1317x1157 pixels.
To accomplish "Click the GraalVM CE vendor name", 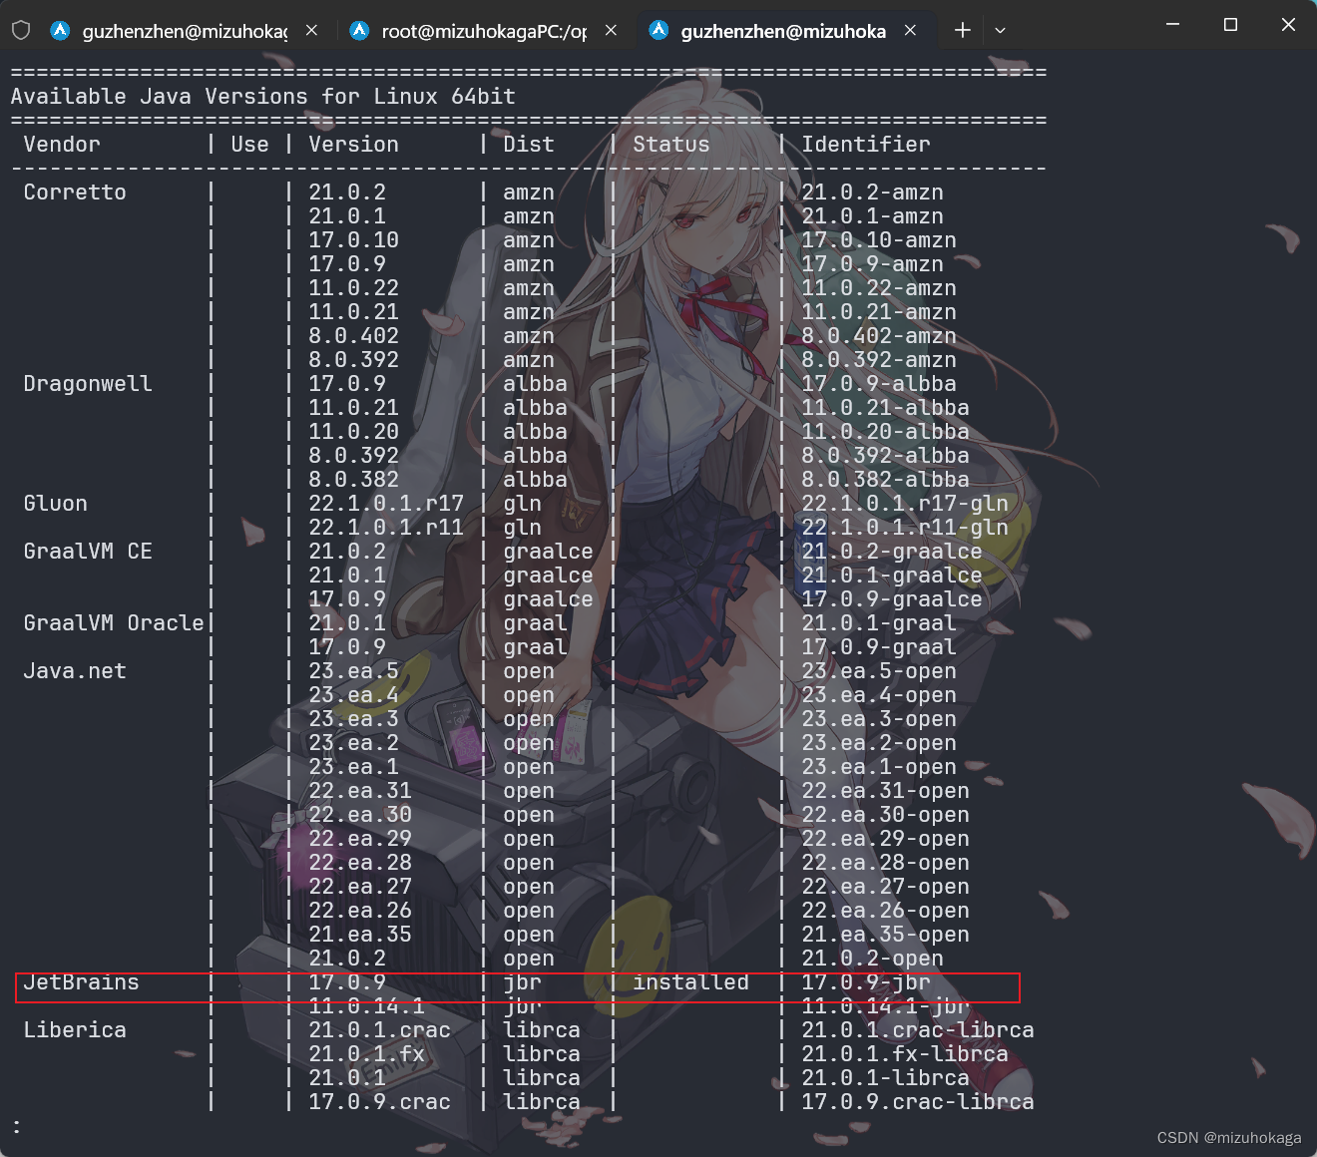I will [88, 552].
